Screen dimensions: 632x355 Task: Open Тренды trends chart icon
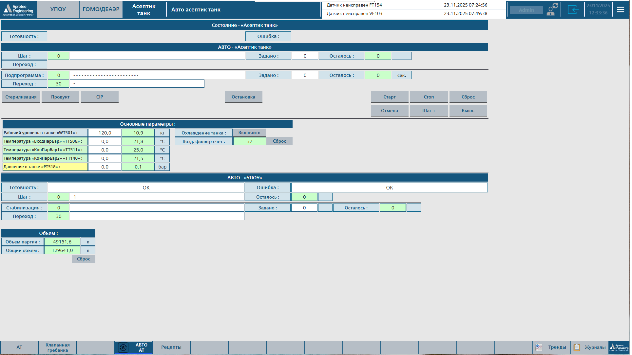point(539,347)
